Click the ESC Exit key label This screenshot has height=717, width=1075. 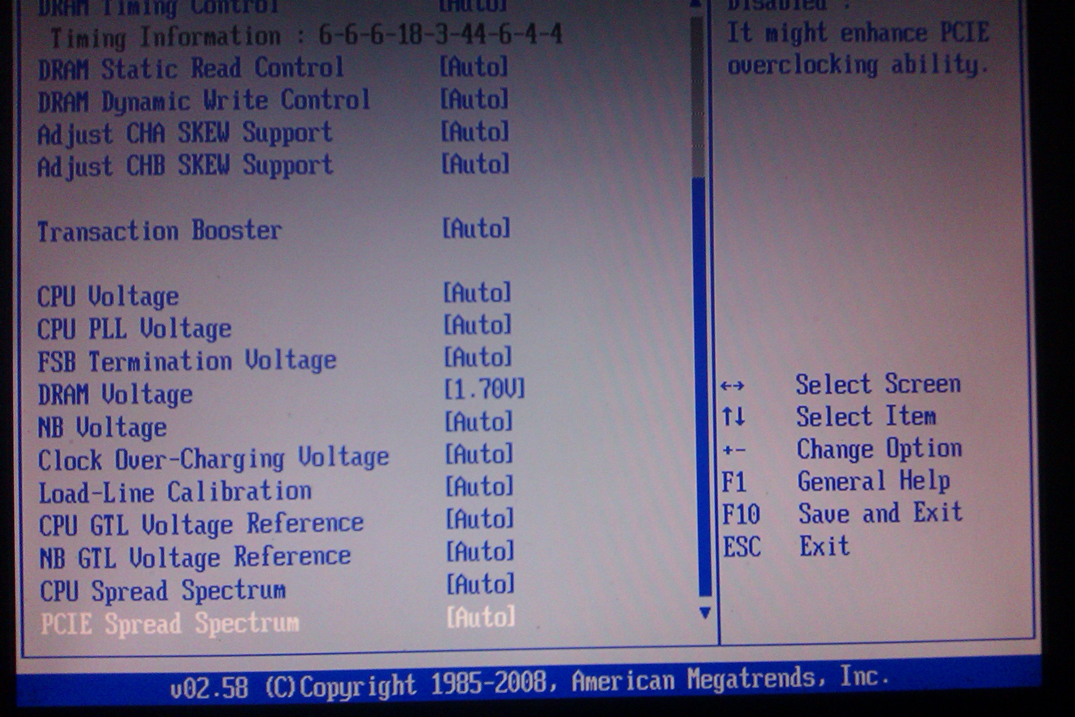[742, 546]
